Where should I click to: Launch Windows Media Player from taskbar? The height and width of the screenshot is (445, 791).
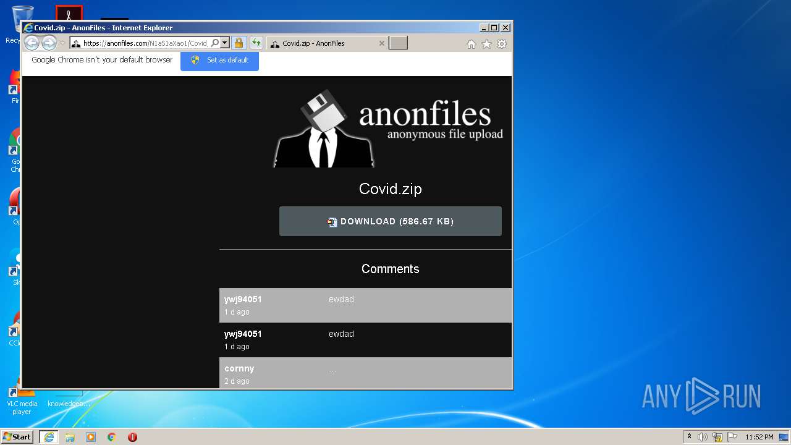[x=91, y=437]
